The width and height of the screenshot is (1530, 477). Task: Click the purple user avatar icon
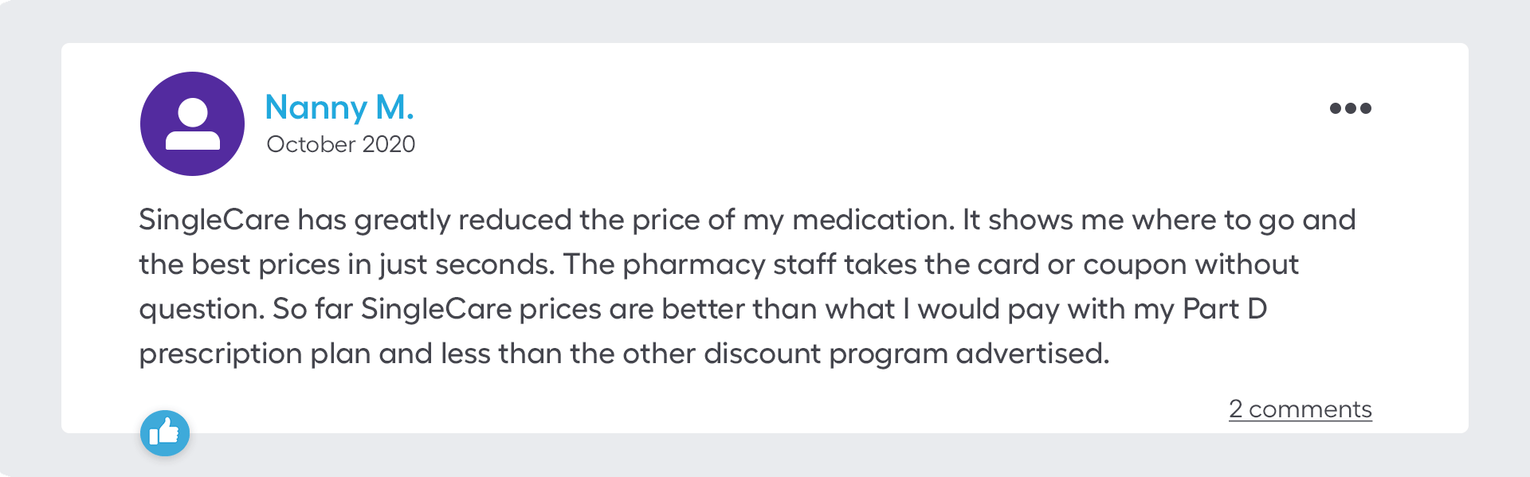[x=192, y=123]
